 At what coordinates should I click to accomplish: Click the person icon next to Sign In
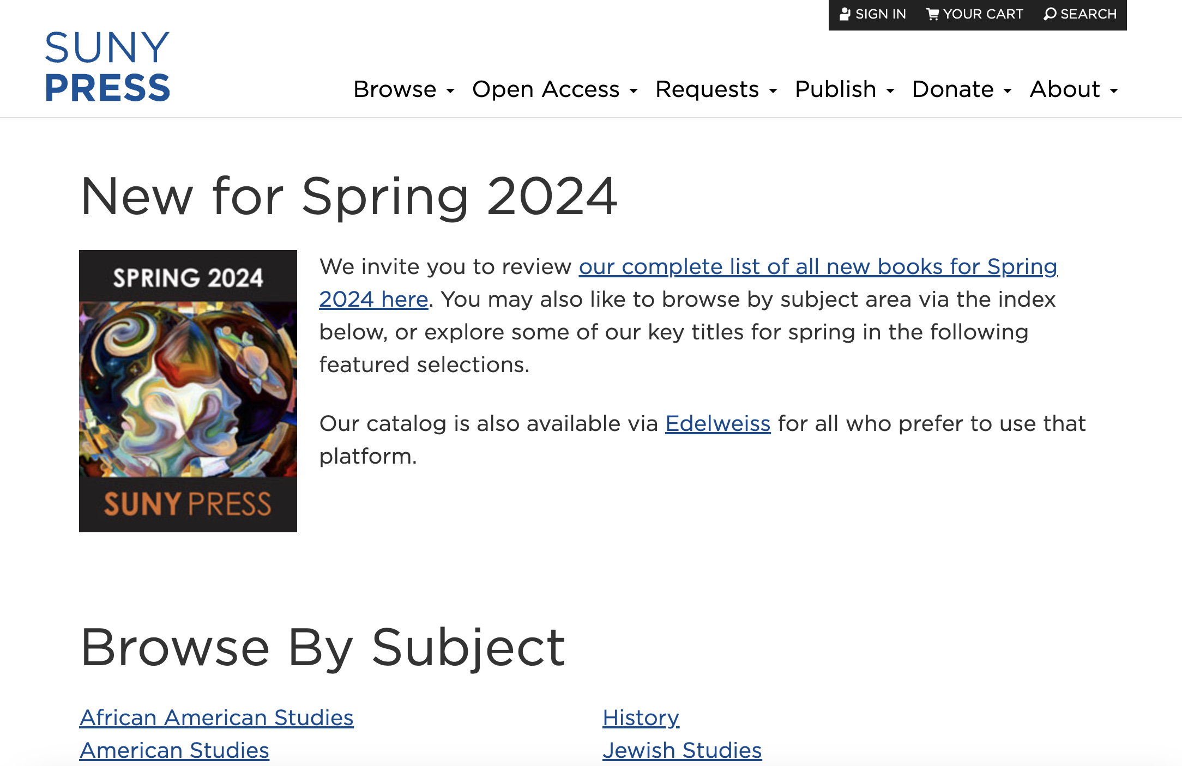846,13
